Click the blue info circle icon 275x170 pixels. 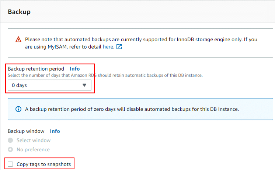(x=18, y=109)
